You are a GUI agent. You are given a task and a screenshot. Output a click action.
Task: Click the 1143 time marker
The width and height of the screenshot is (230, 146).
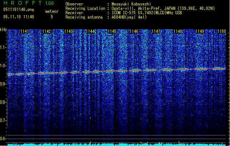coord(68,32)
